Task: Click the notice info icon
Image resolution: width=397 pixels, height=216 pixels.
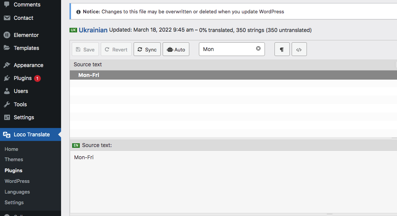Action: point(79,12)
